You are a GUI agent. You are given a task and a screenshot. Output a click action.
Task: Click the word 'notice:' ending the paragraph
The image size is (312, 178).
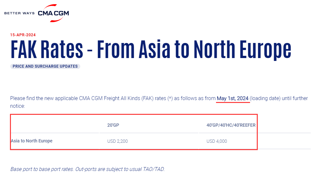(x=17, y=105)
